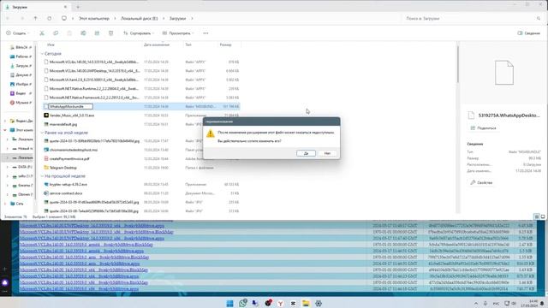
Task: Decline the rename with Нет button
Action: pyautogui.click(x=327, y=153)
